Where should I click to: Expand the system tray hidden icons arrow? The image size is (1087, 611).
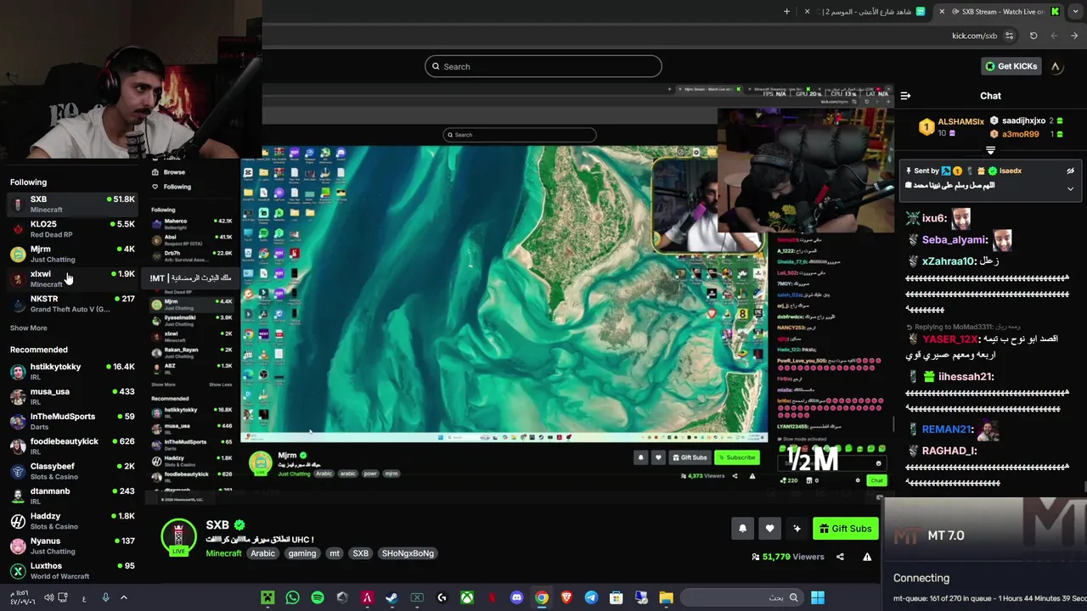(x=124, y=597)
